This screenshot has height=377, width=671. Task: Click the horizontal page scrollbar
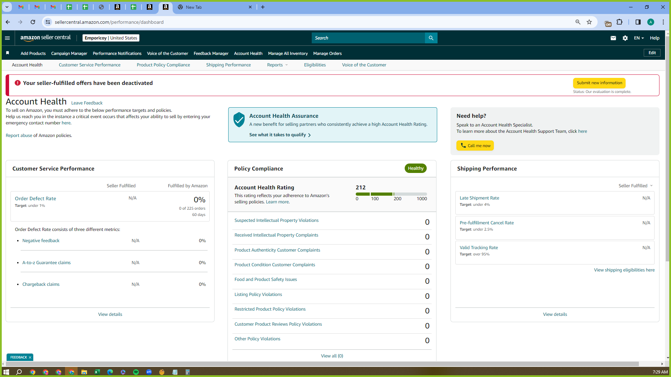click(x=322, y=364)
